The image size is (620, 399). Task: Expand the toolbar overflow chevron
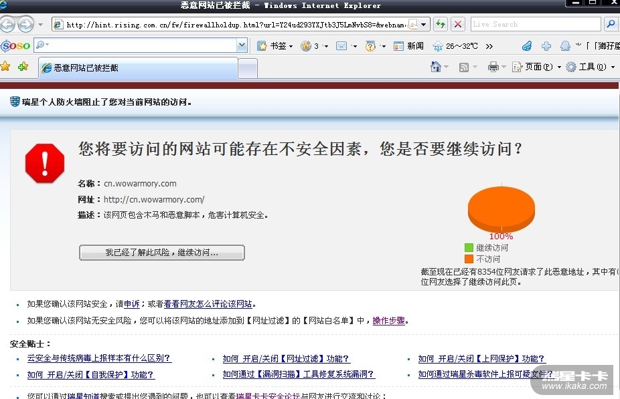pos(489,46)
